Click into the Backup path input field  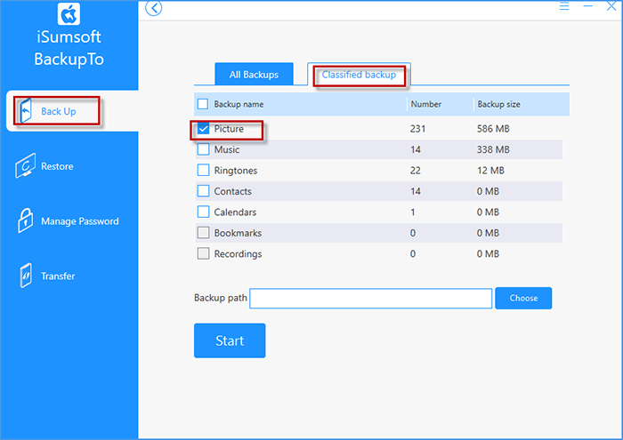point(371,299)
